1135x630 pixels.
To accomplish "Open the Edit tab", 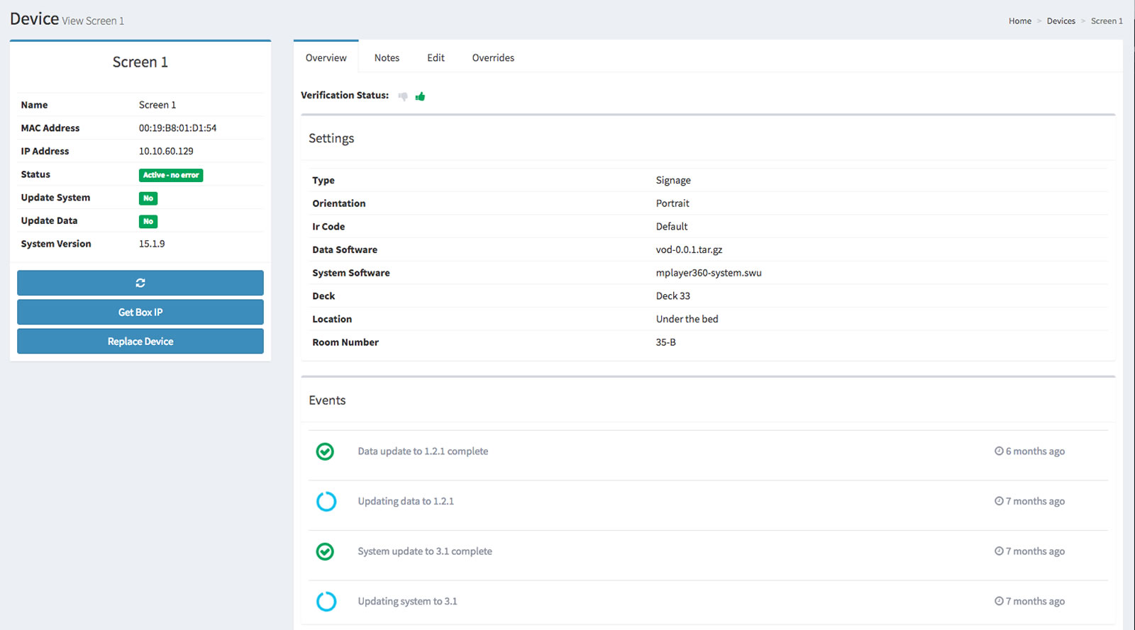I will pos(436,58).
